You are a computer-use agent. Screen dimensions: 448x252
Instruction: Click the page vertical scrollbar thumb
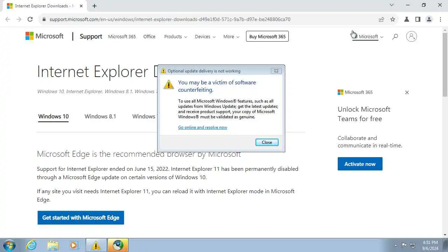pos(445,65)
